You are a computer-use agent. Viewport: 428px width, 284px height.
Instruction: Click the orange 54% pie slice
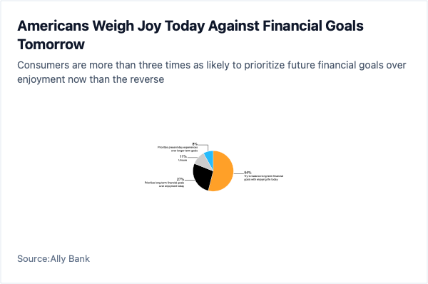click(x=224, y=171)
